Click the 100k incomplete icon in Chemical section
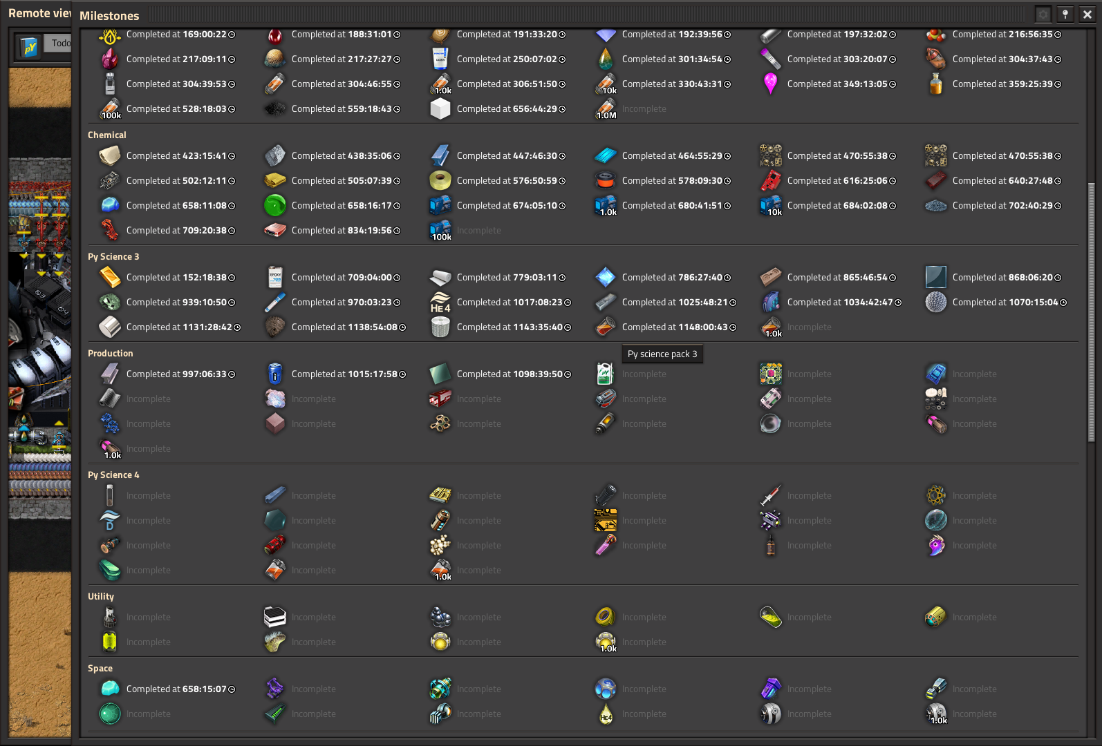 (440, 231)
